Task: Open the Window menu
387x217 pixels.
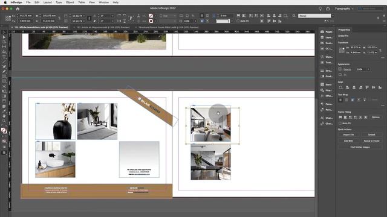Action: coord(103,2)
